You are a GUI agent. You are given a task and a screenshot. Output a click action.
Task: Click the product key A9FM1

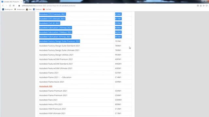118,59
